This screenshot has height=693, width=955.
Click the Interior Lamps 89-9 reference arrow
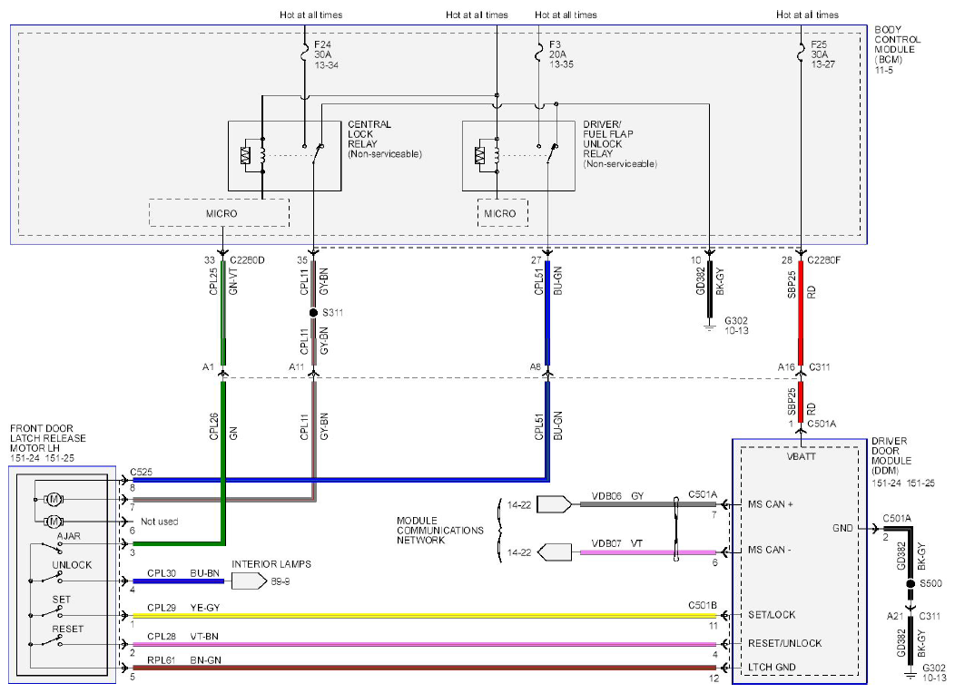pos(249,581)
